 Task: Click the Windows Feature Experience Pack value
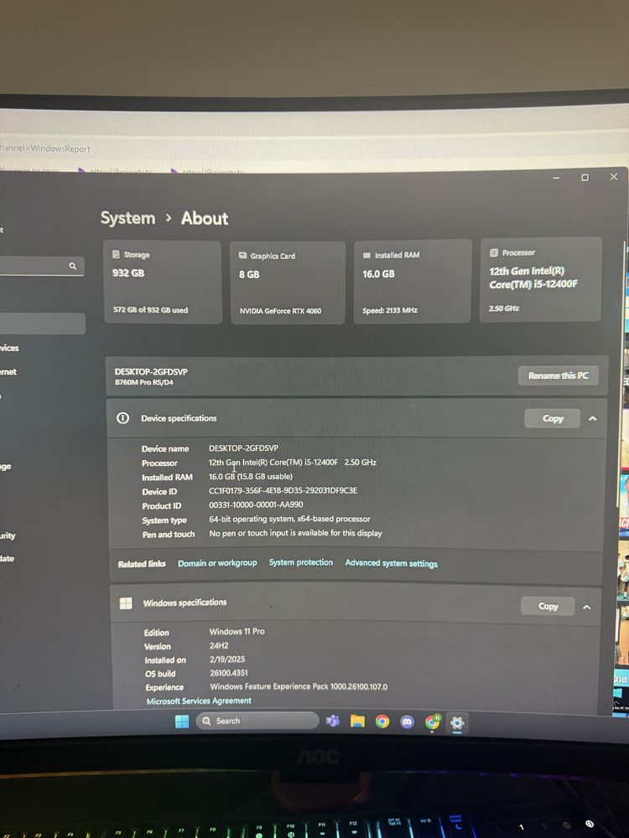(299, 687)
